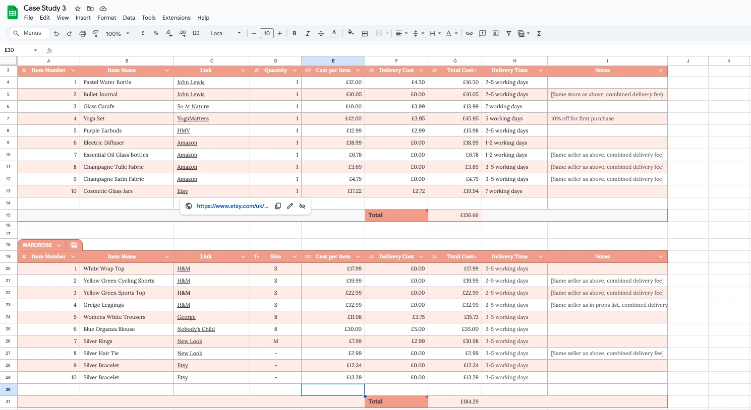Open the HMV link
This screenshot has height=410, width=751.
coord(184,131)
